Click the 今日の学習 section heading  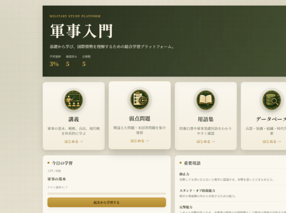(x=62, y=163)
